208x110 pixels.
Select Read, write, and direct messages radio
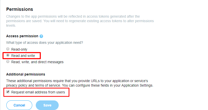pos(8,61)
